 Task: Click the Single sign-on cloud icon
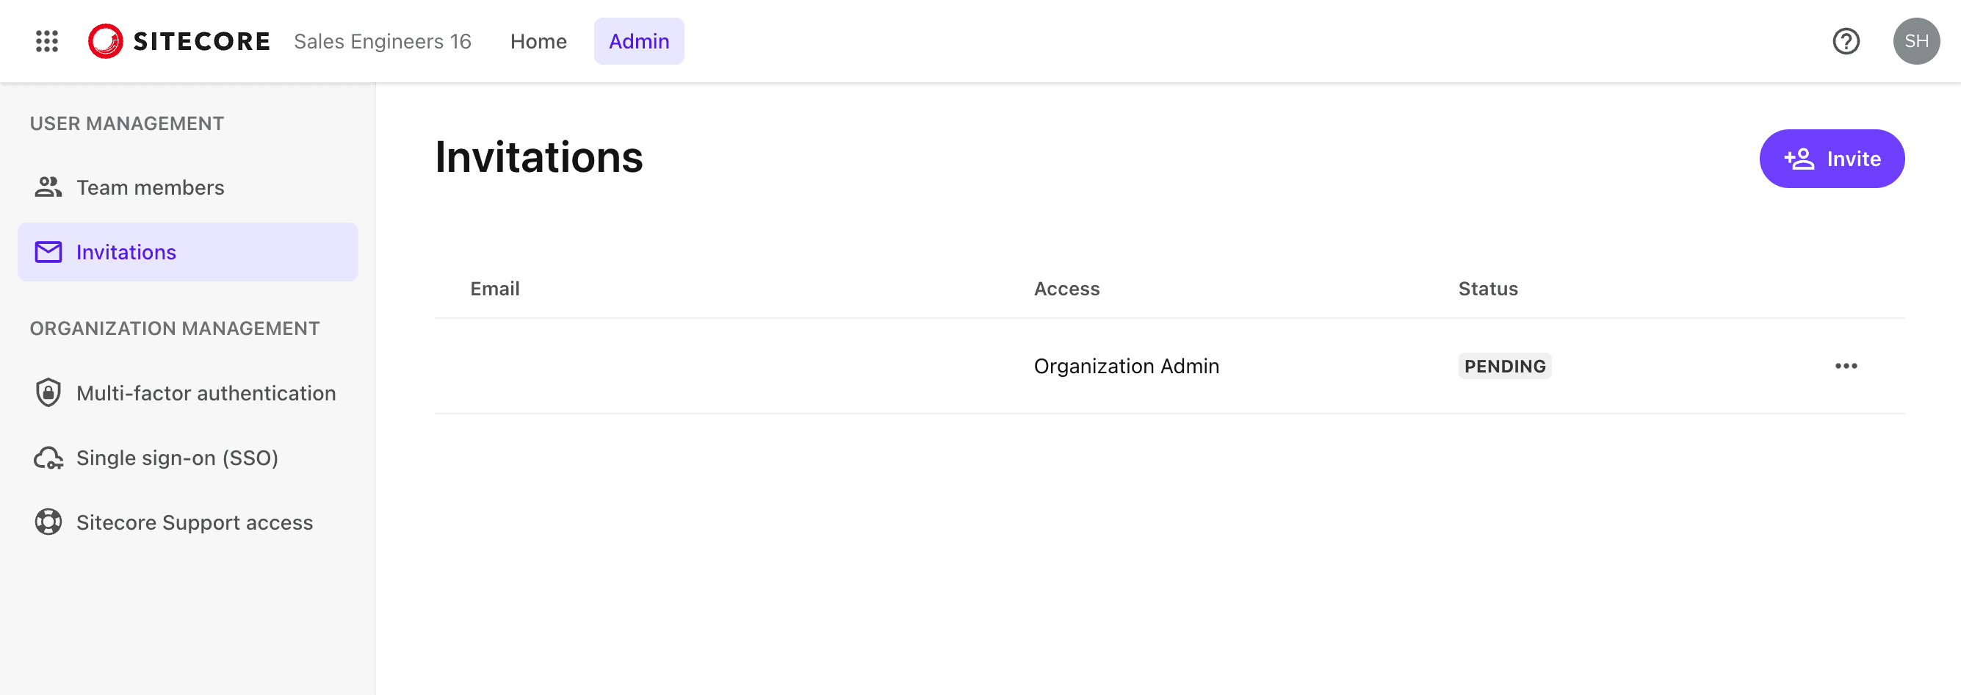point(48,458)
